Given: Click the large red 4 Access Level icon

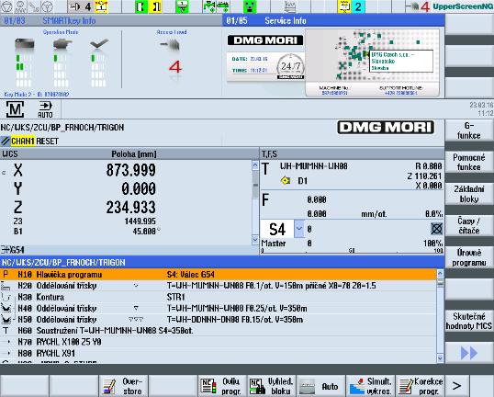Looking at the screenshot, I should (175, 67).
